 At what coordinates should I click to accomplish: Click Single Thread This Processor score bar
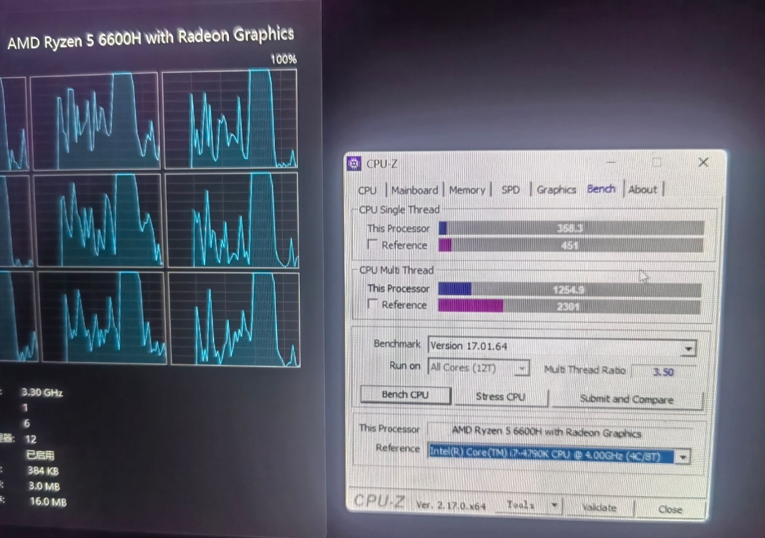pyautogui.click(x=571, y=228)
